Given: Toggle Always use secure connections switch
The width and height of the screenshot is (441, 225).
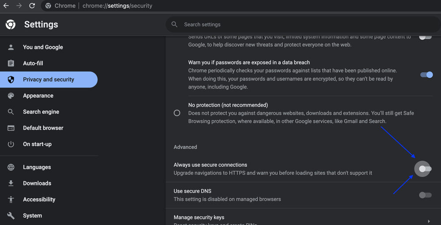Looking at the screenshot, I should [425, 169].
